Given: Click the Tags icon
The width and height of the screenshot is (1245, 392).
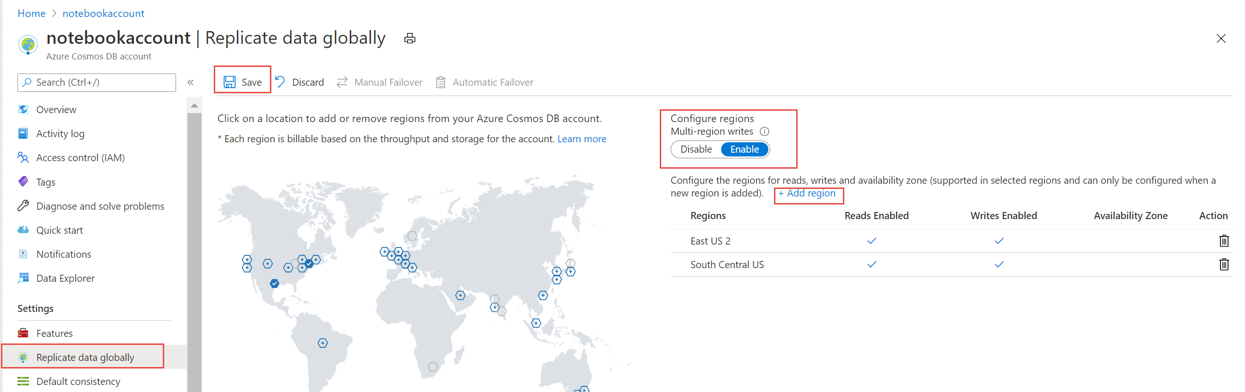Looking at the screenshot, I should click(23, 182).
